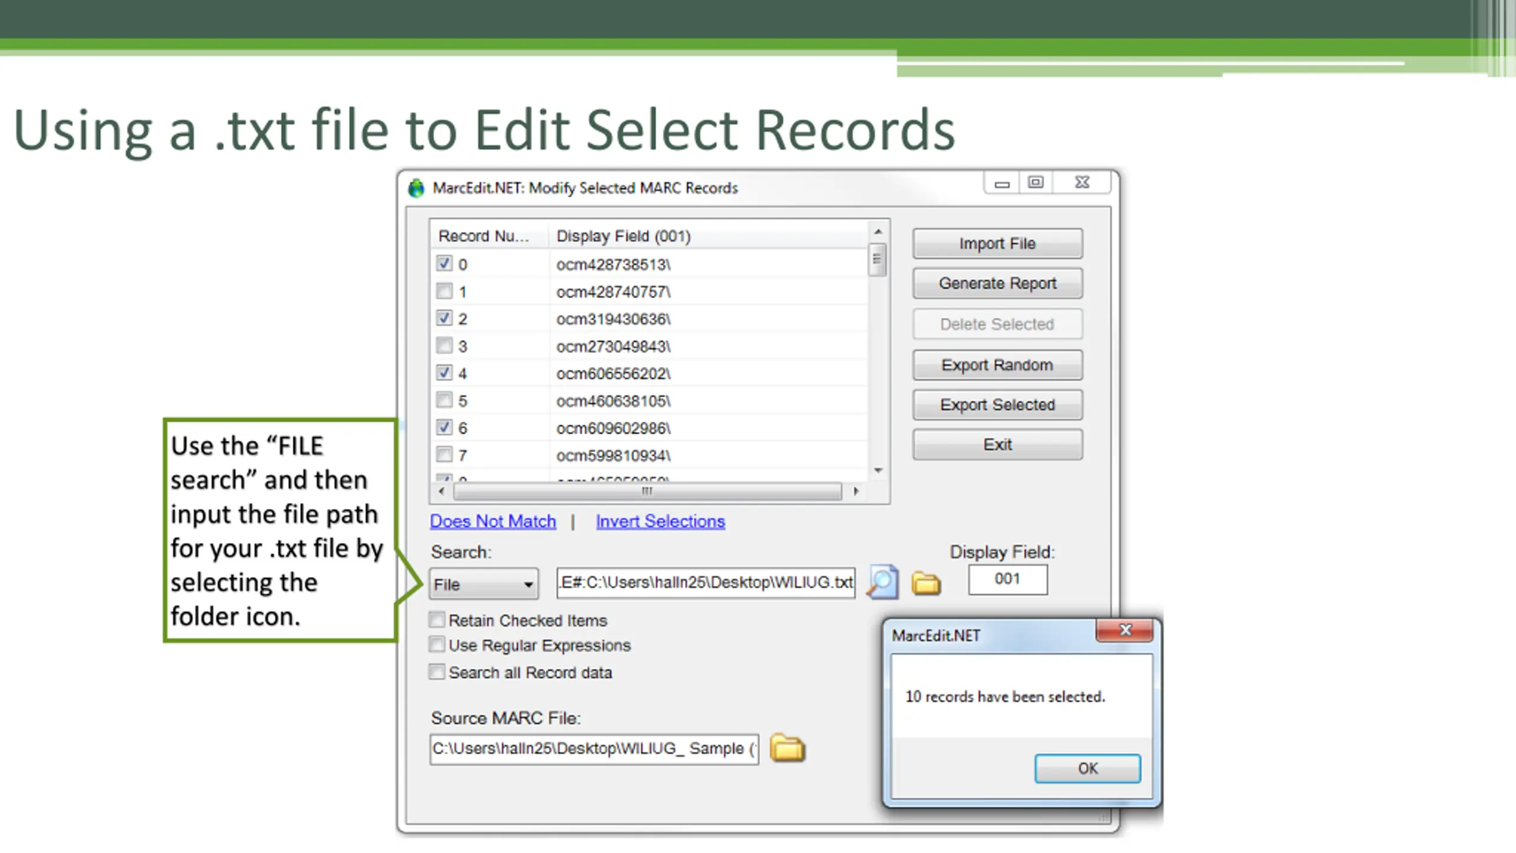
Task: Click record list scroll down arrow
Action: coord(878,470)
